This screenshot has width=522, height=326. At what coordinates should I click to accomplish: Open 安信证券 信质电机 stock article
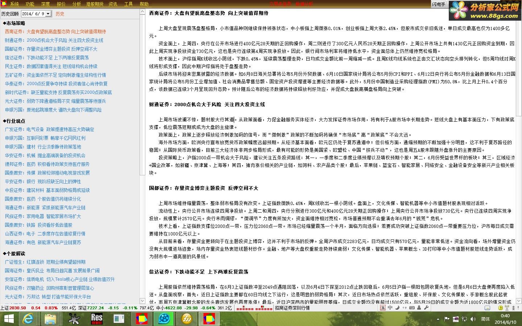click(60, 279)
